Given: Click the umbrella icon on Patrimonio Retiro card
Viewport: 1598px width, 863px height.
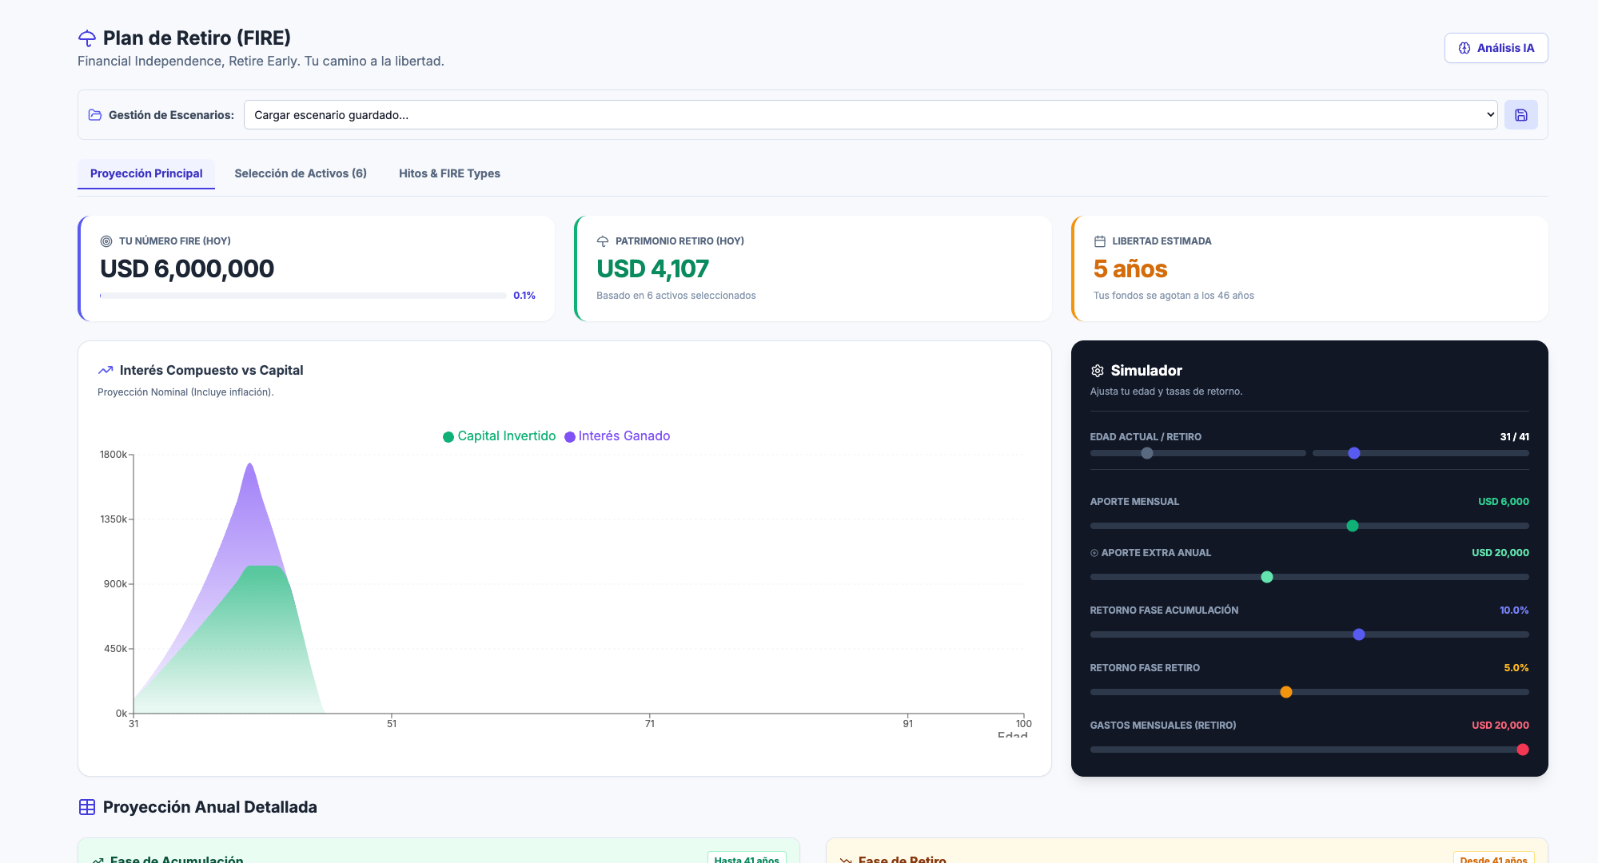Looking at the screenshot, I should tap(601, 241).
